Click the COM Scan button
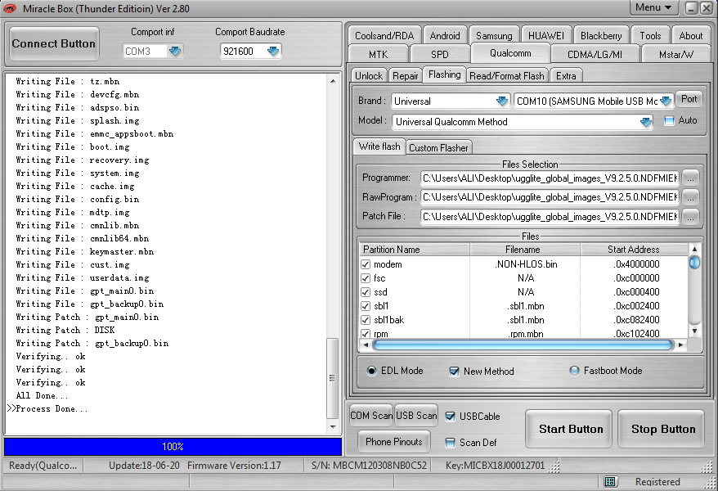Screen dimensions: 718x491 pyautogui.click(x=371, y=416)
